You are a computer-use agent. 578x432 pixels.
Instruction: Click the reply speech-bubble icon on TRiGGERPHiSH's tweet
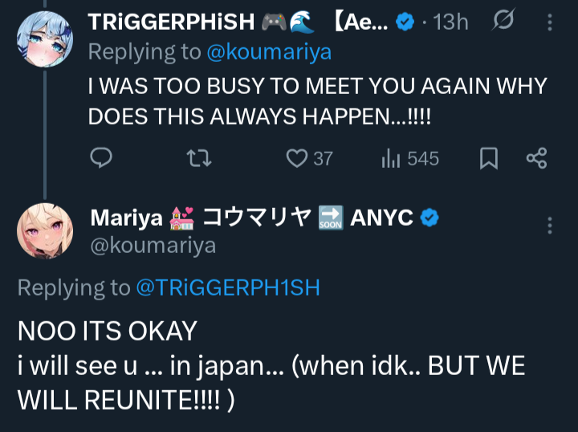click(x=101, y=157)
